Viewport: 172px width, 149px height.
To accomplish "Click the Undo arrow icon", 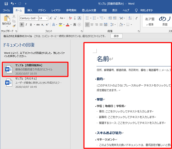I will (12, 4).
